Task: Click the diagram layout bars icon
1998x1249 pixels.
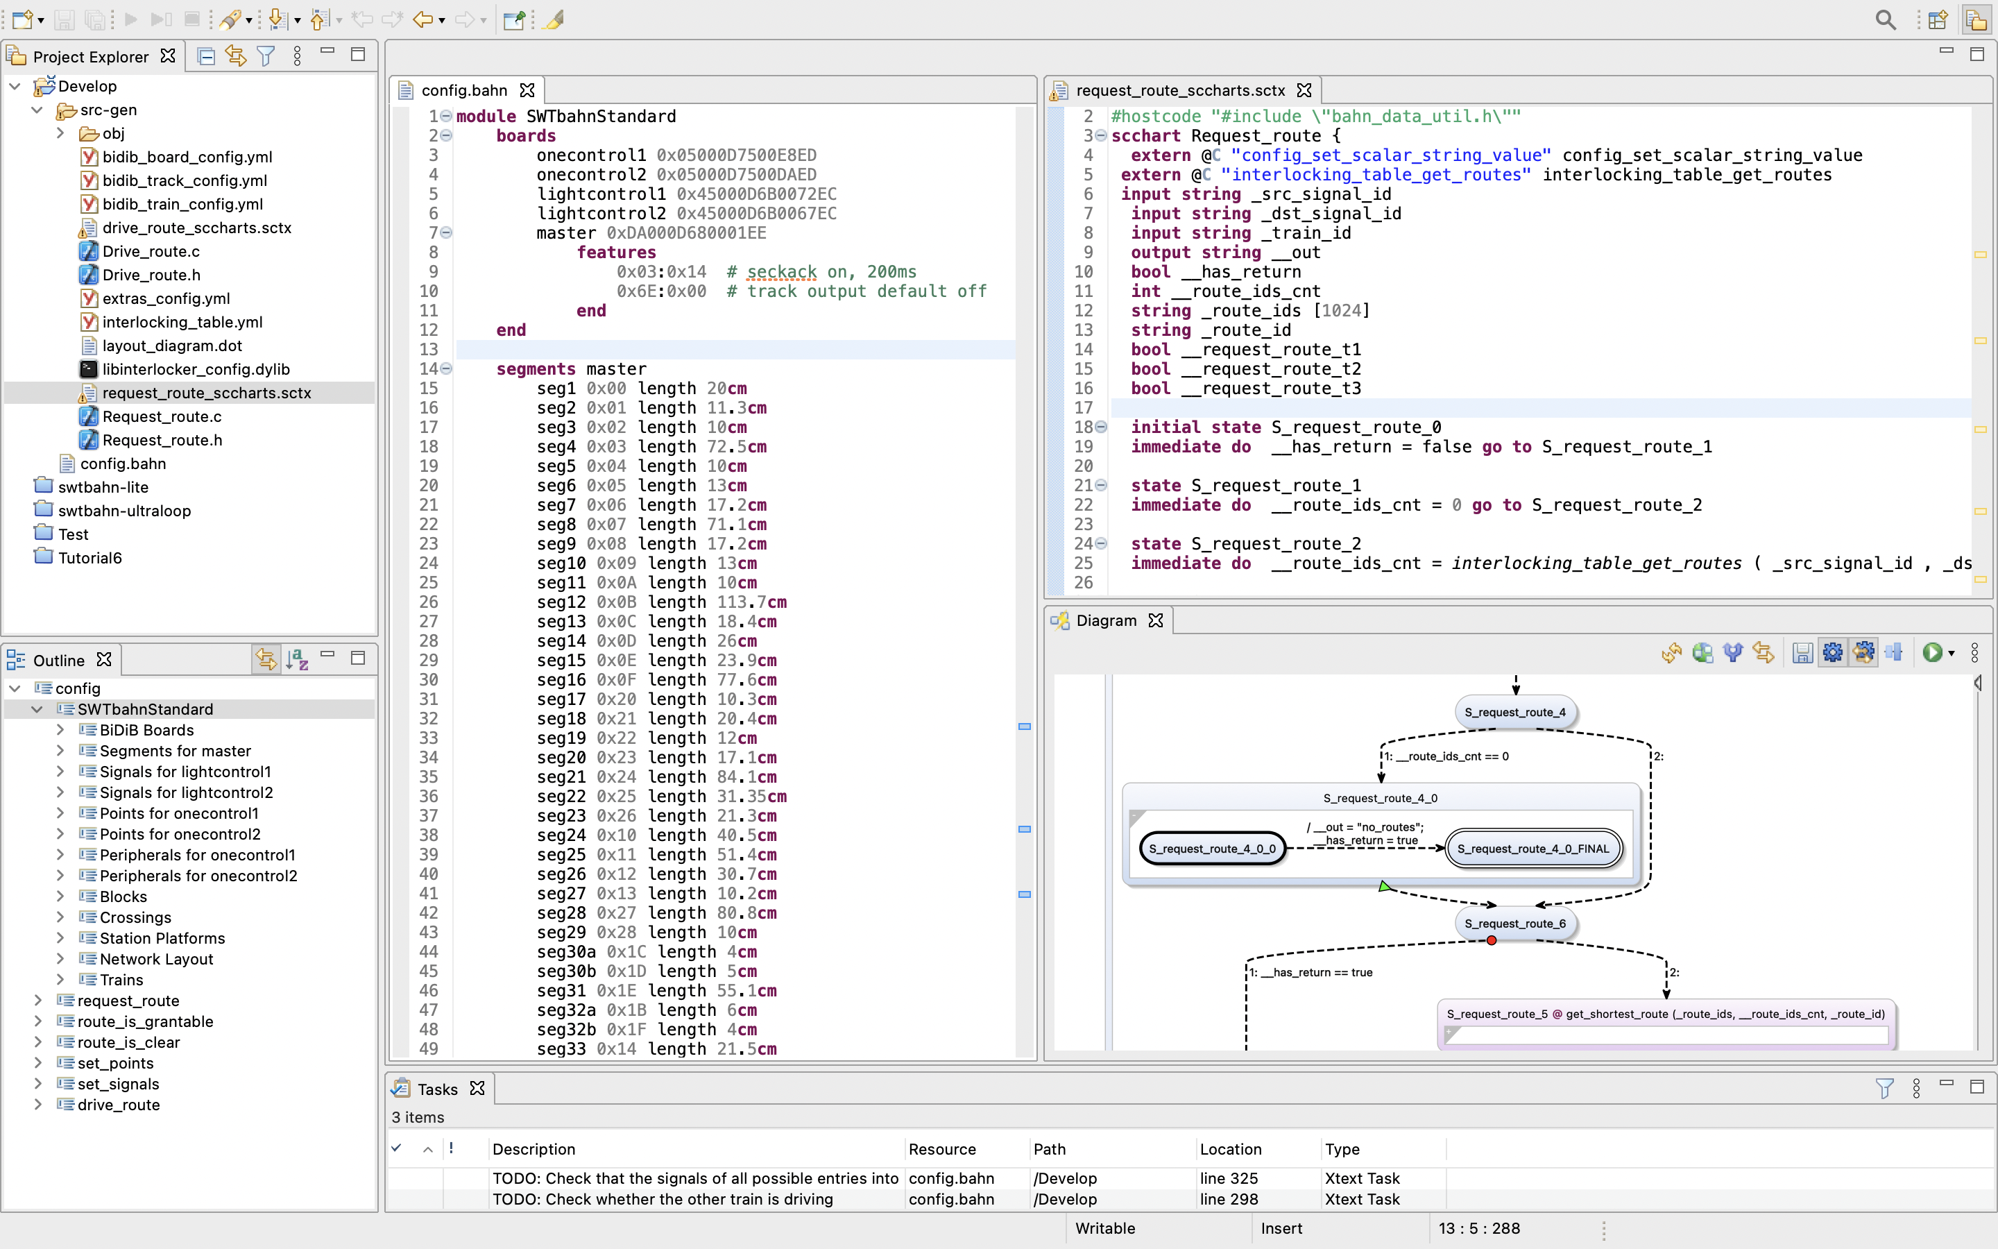Action: point(1894,652)
